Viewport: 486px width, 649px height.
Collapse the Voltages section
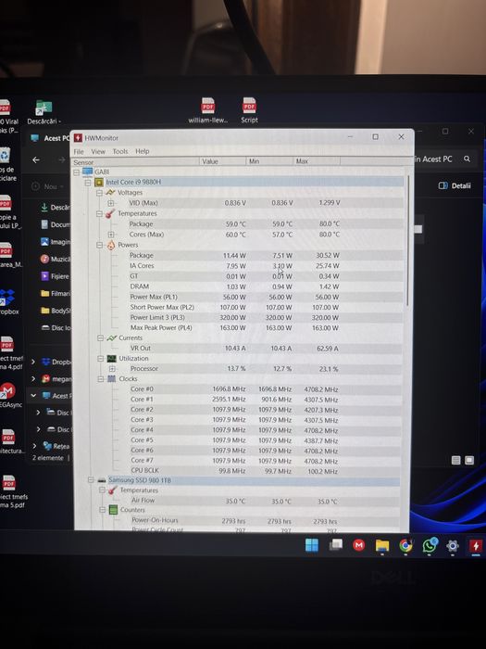tap(99, 193)
